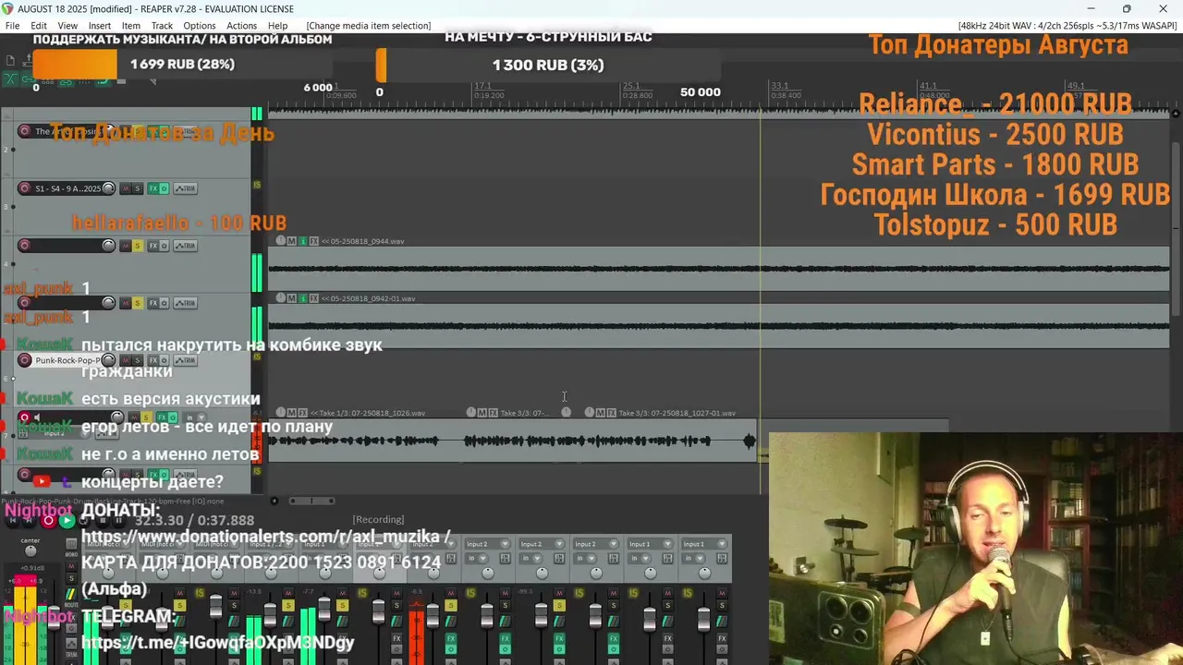The height and width of the screenshot is (665, 1183).
Task: Click the Go to project start button
Action: point(13,520)
